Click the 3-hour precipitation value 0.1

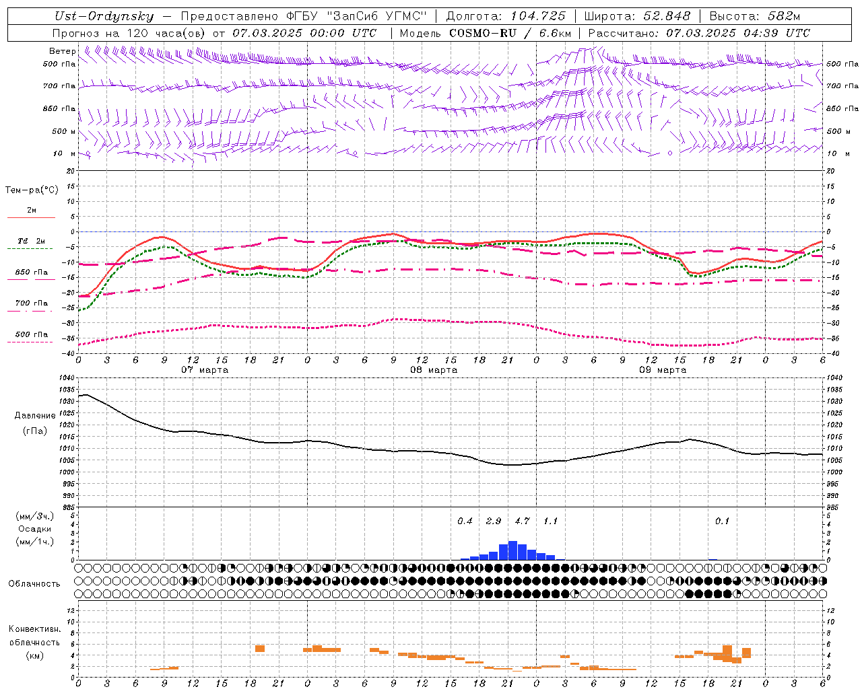pos(722,521)
